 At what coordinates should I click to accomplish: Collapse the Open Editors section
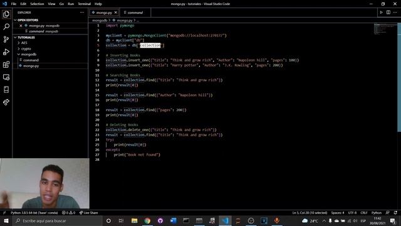(x=28, y=20)
